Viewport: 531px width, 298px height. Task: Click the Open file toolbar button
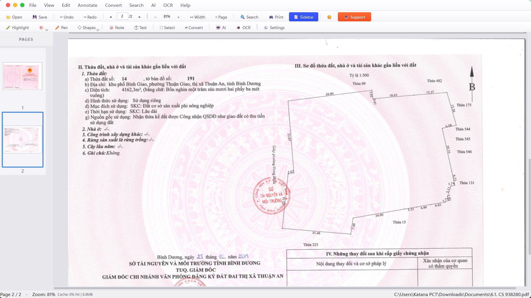click(x=14, y=17)
